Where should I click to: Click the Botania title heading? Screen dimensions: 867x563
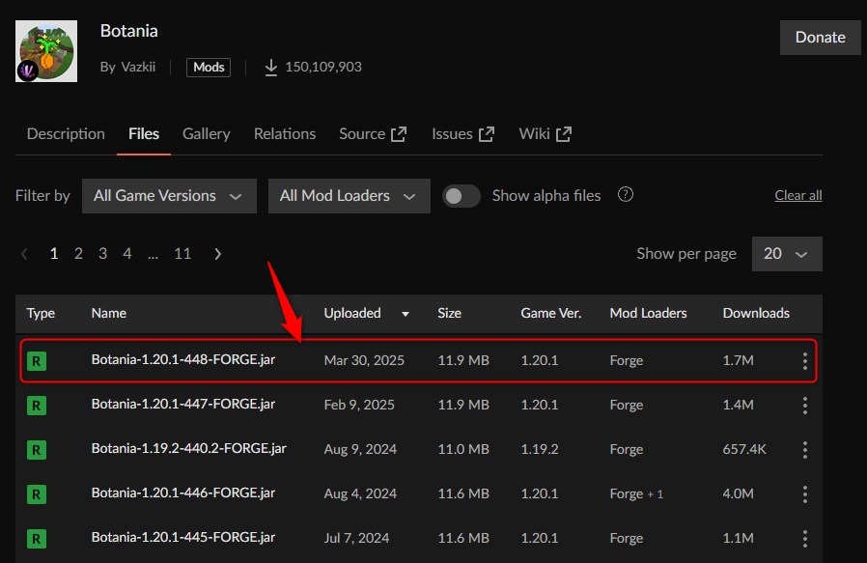click(128, 31)
